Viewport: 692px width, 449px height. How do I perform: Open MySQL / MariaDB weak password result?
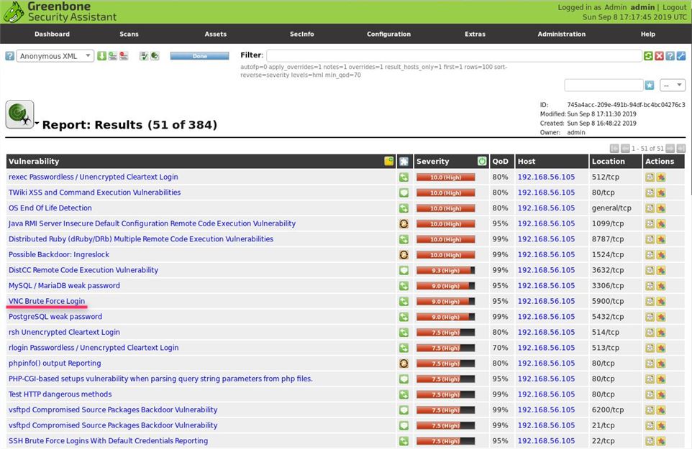tap(65, 285)
